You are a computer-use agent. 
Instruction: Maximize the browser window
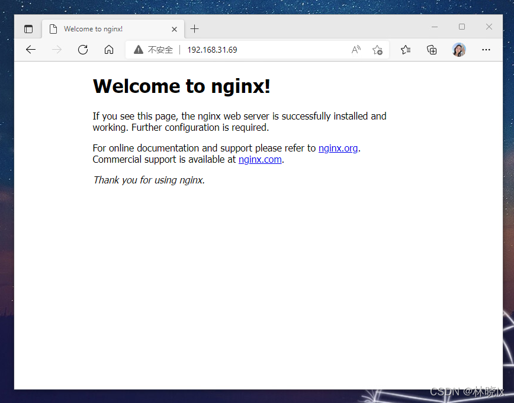coord(462,27)
